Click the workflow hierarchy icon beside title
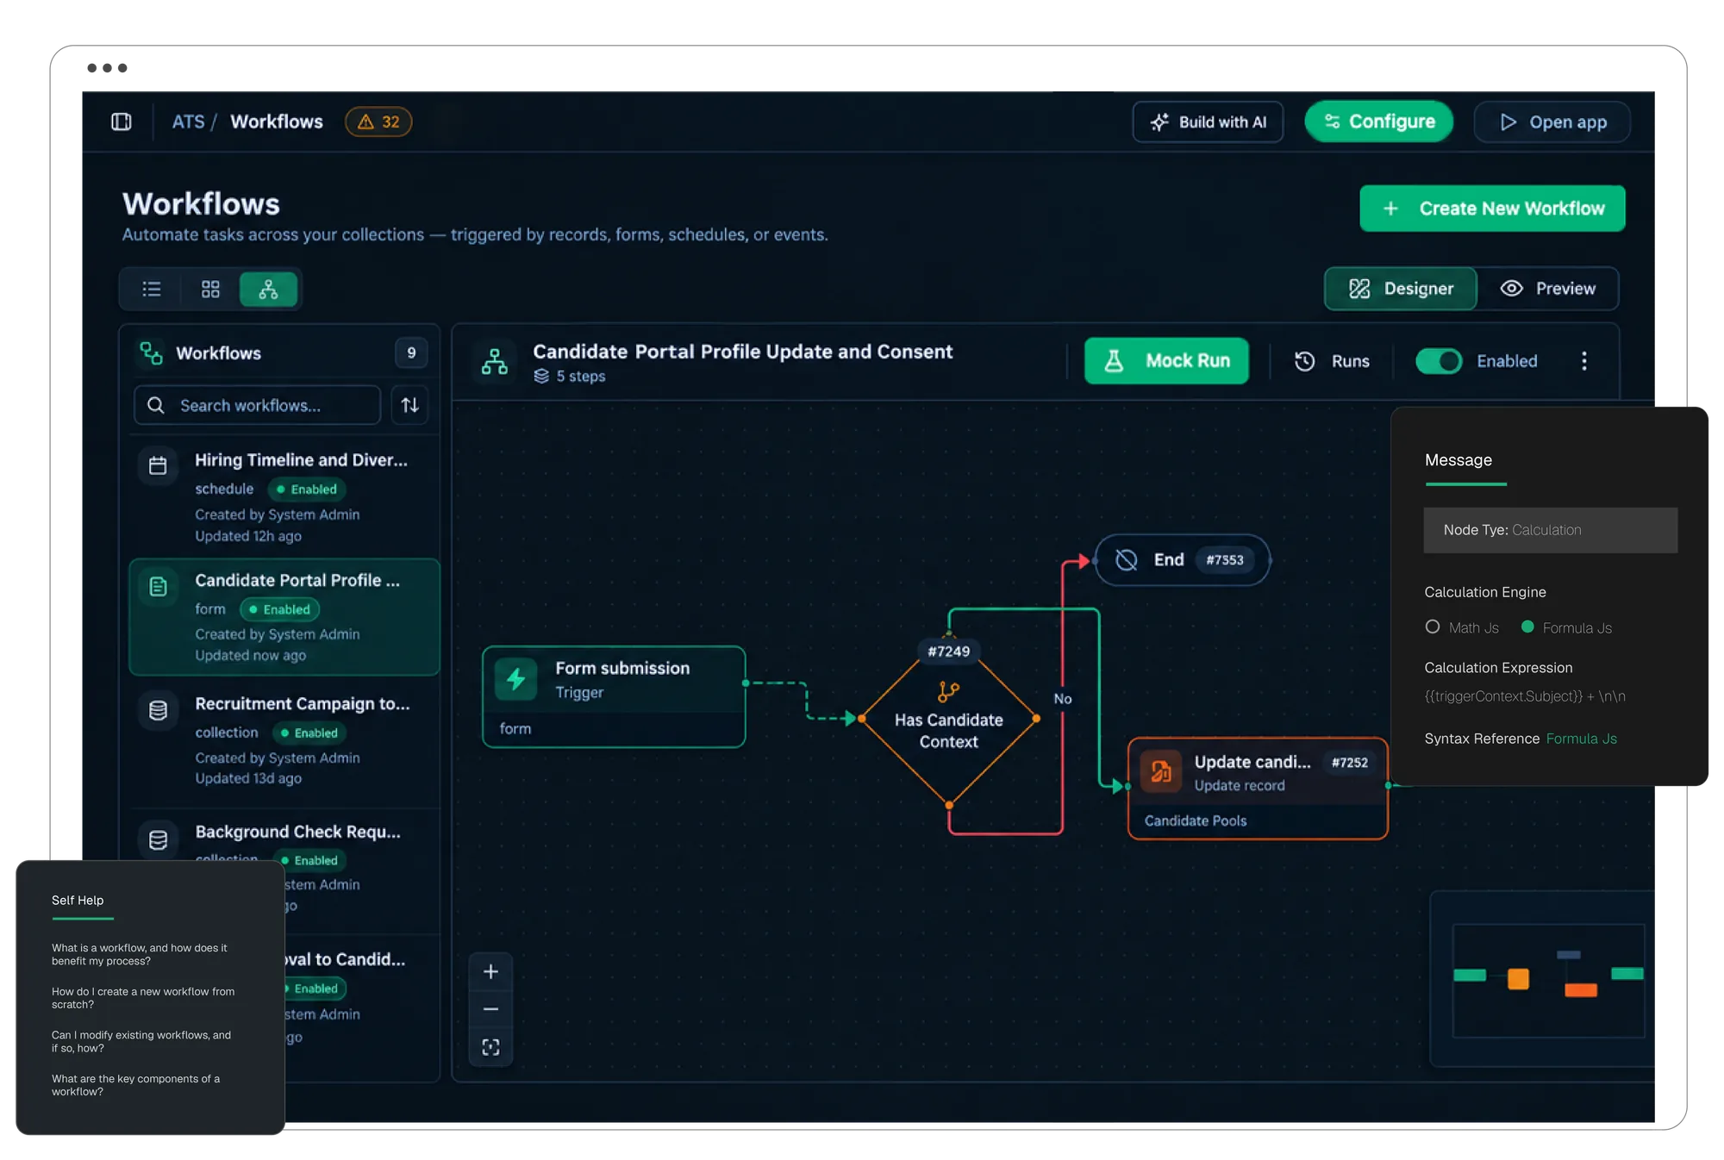Image resolution: width=1724 pixels, height=1160 pixels. point(494,361)
